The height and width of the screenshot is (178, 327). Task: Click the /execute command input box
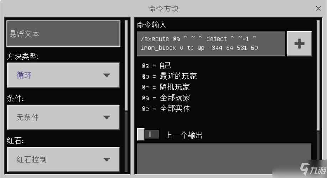click(x=211, y=43)
